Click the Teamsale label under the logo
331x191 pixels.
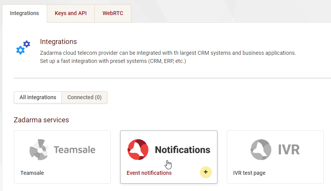(x=32, y=173)
